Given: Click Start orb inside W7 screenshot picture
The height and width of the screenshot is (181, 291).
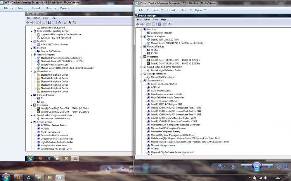Looking at the screenshot, I should (30, 159).
